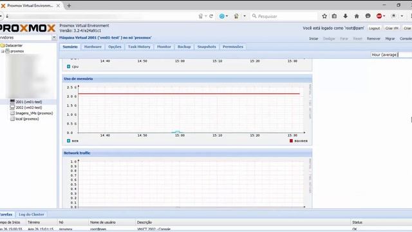Image resolution: width=412 pixels, height=232 pixels.
Task: Open the VM Console button
Action: pos(406,39)
